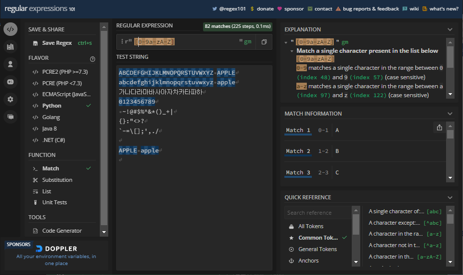Image resolution: width=463 pixels, height=275 pixels.
Task: Click the [^abc] character except reference
Action: [405, 223]
